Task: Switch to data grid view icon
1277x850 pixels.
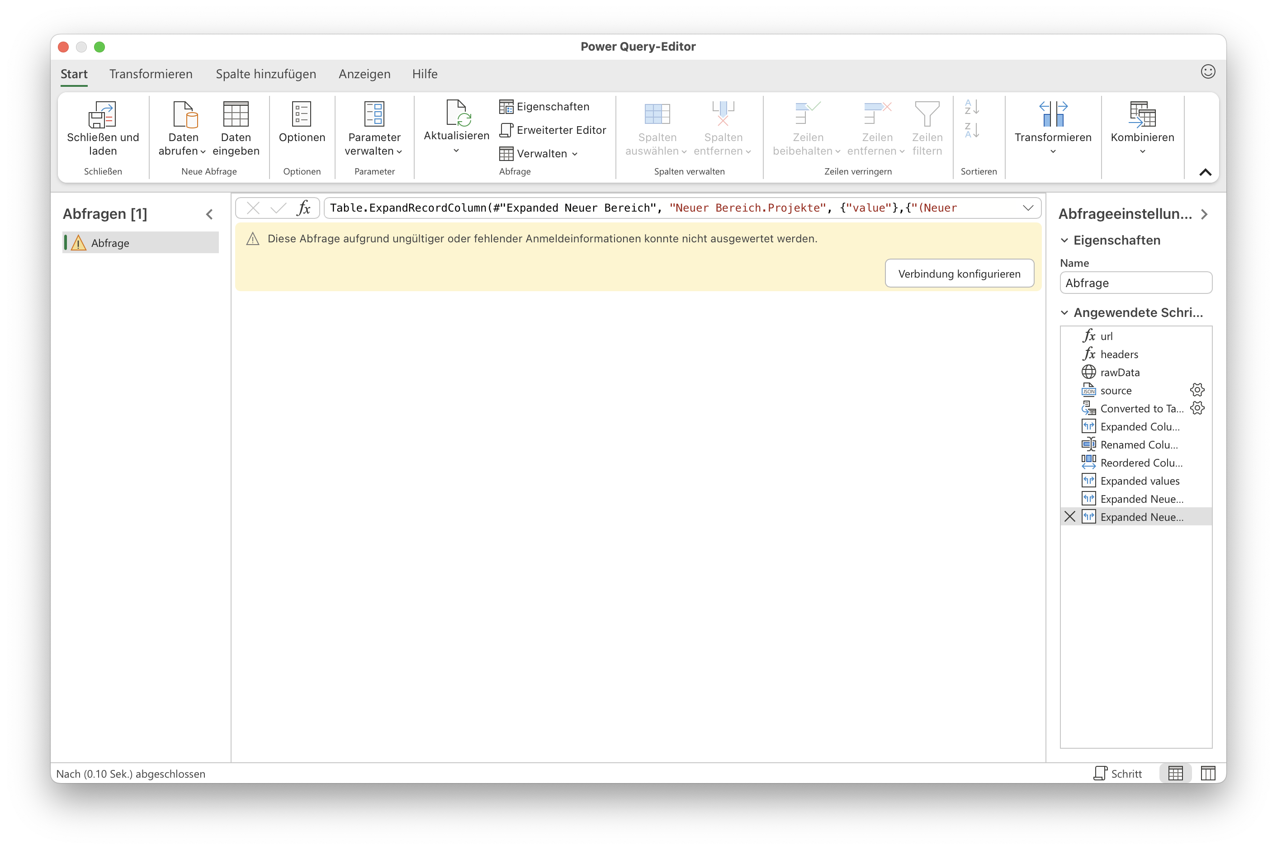Action: (1175, 774)
